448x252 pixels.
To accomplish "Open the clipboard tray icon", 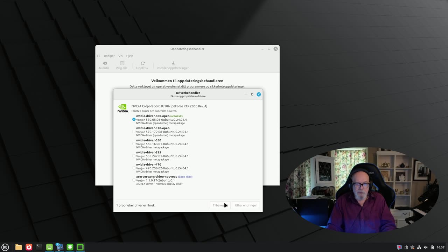I will click(x=406, y=247).
